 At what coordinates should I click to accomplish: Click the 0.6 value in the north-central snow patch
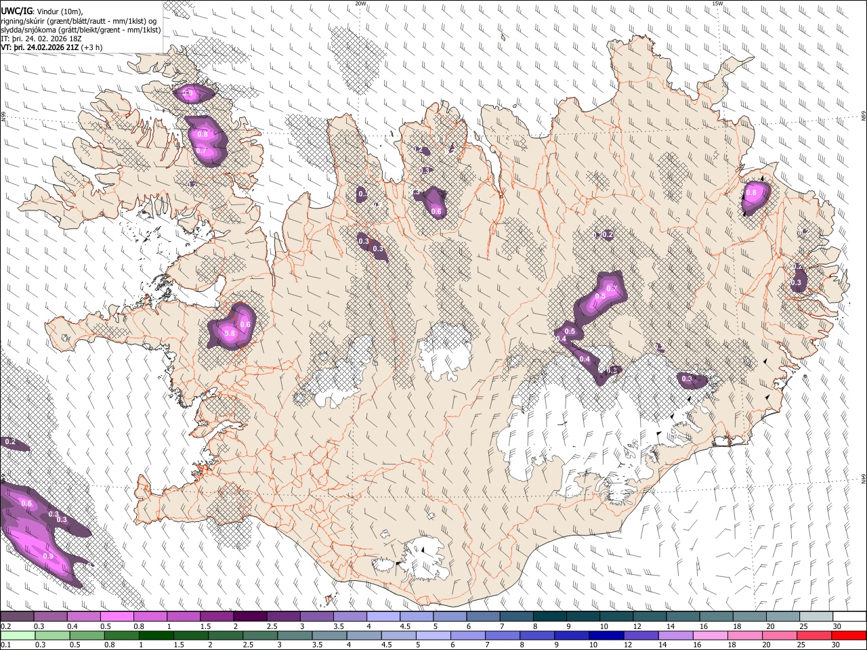[x=436, y=212]
